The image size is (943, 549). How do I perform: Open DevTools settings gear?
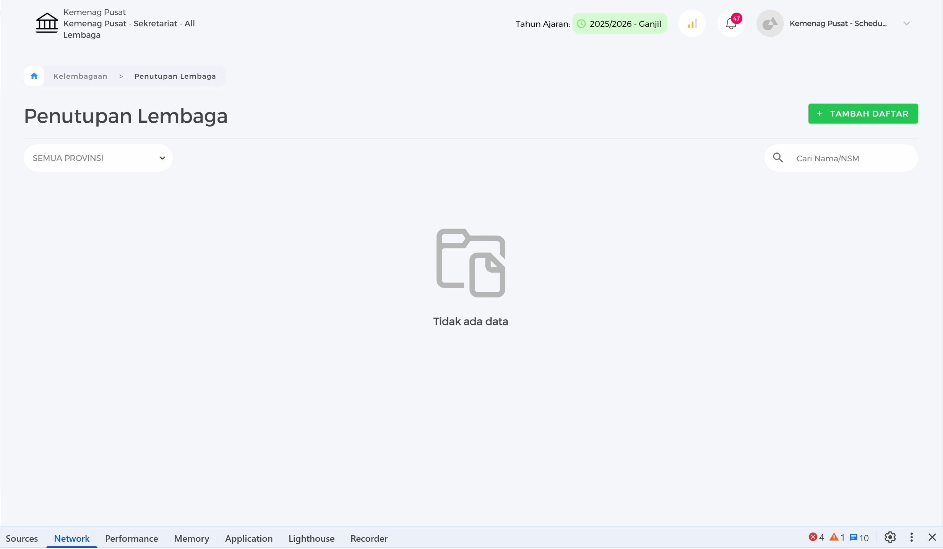(890, 538)
